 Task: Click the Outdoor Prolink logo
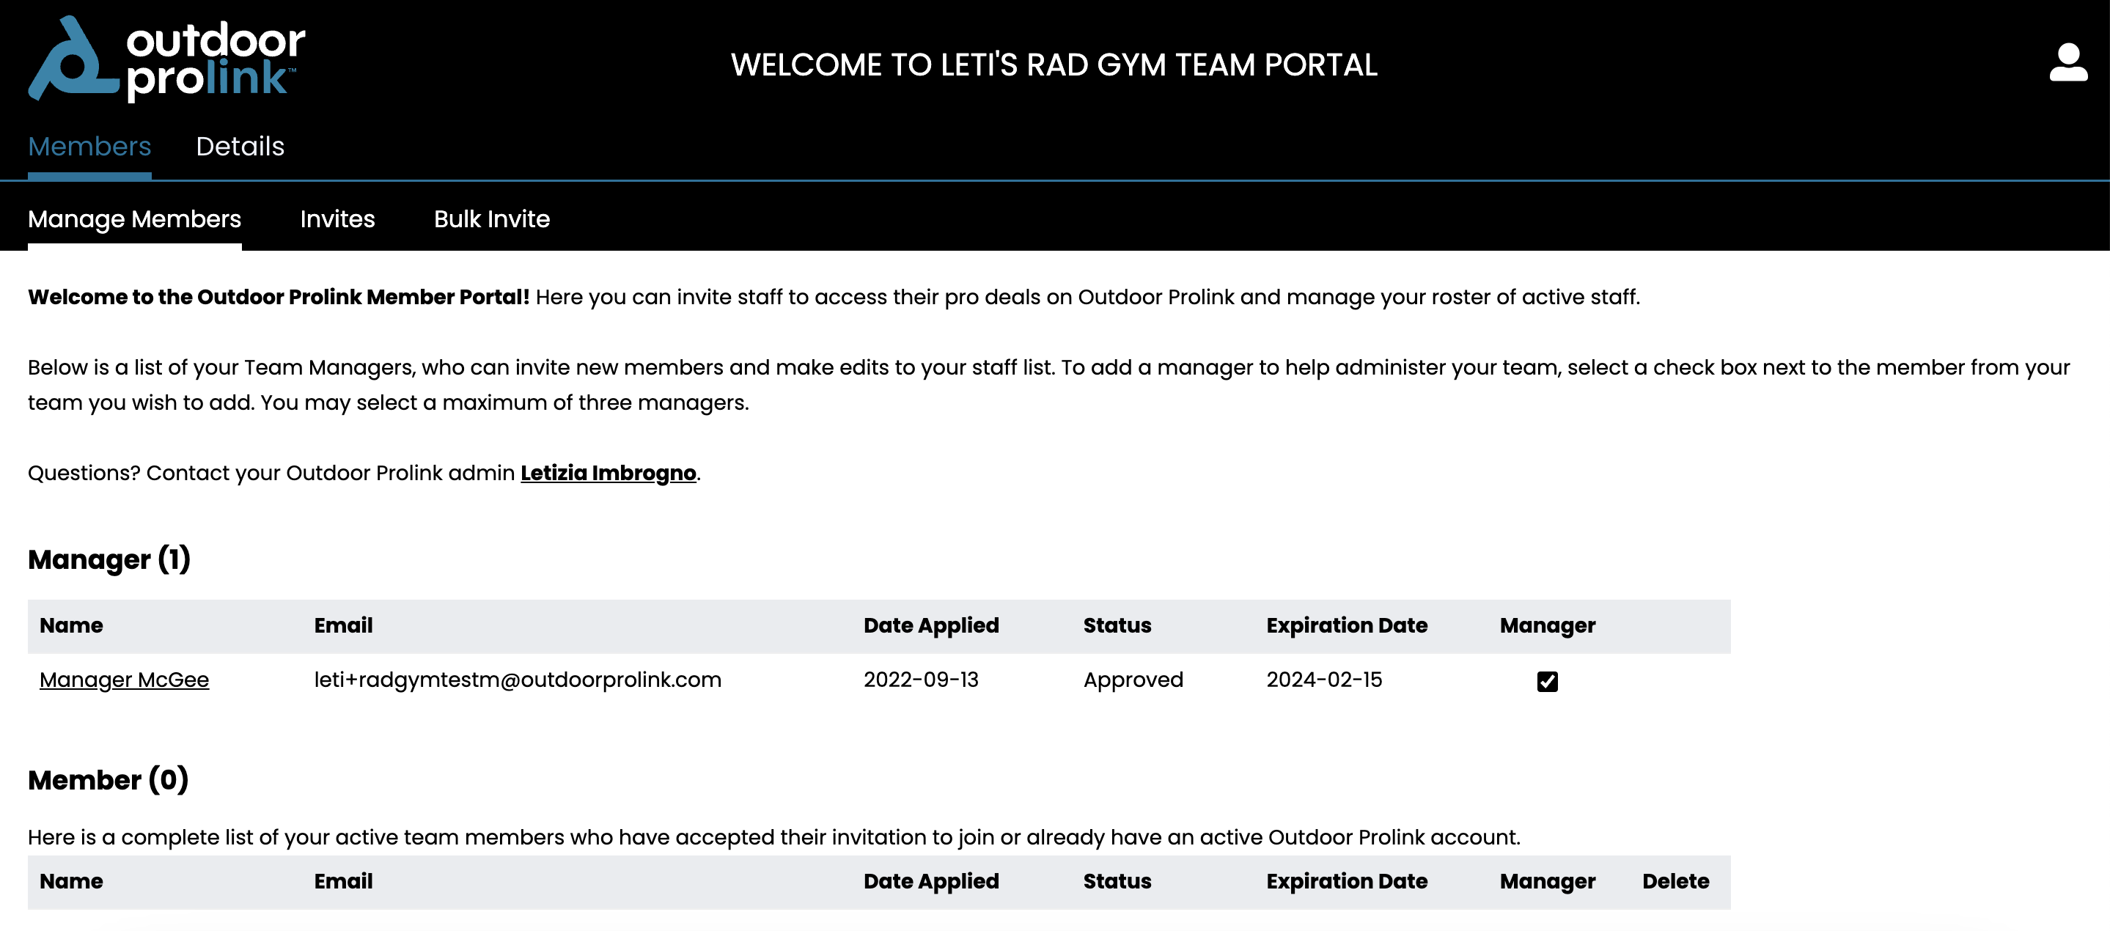[x=167, y=60]
